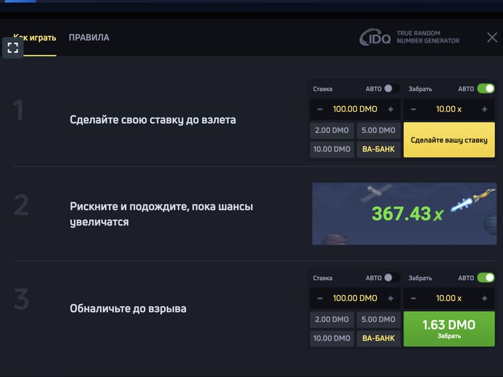Viewport: 503px width, 377px height.
Task: Click the 367.43x rocket game preview image
Action: pyautogui.click(x=404, y=214)
